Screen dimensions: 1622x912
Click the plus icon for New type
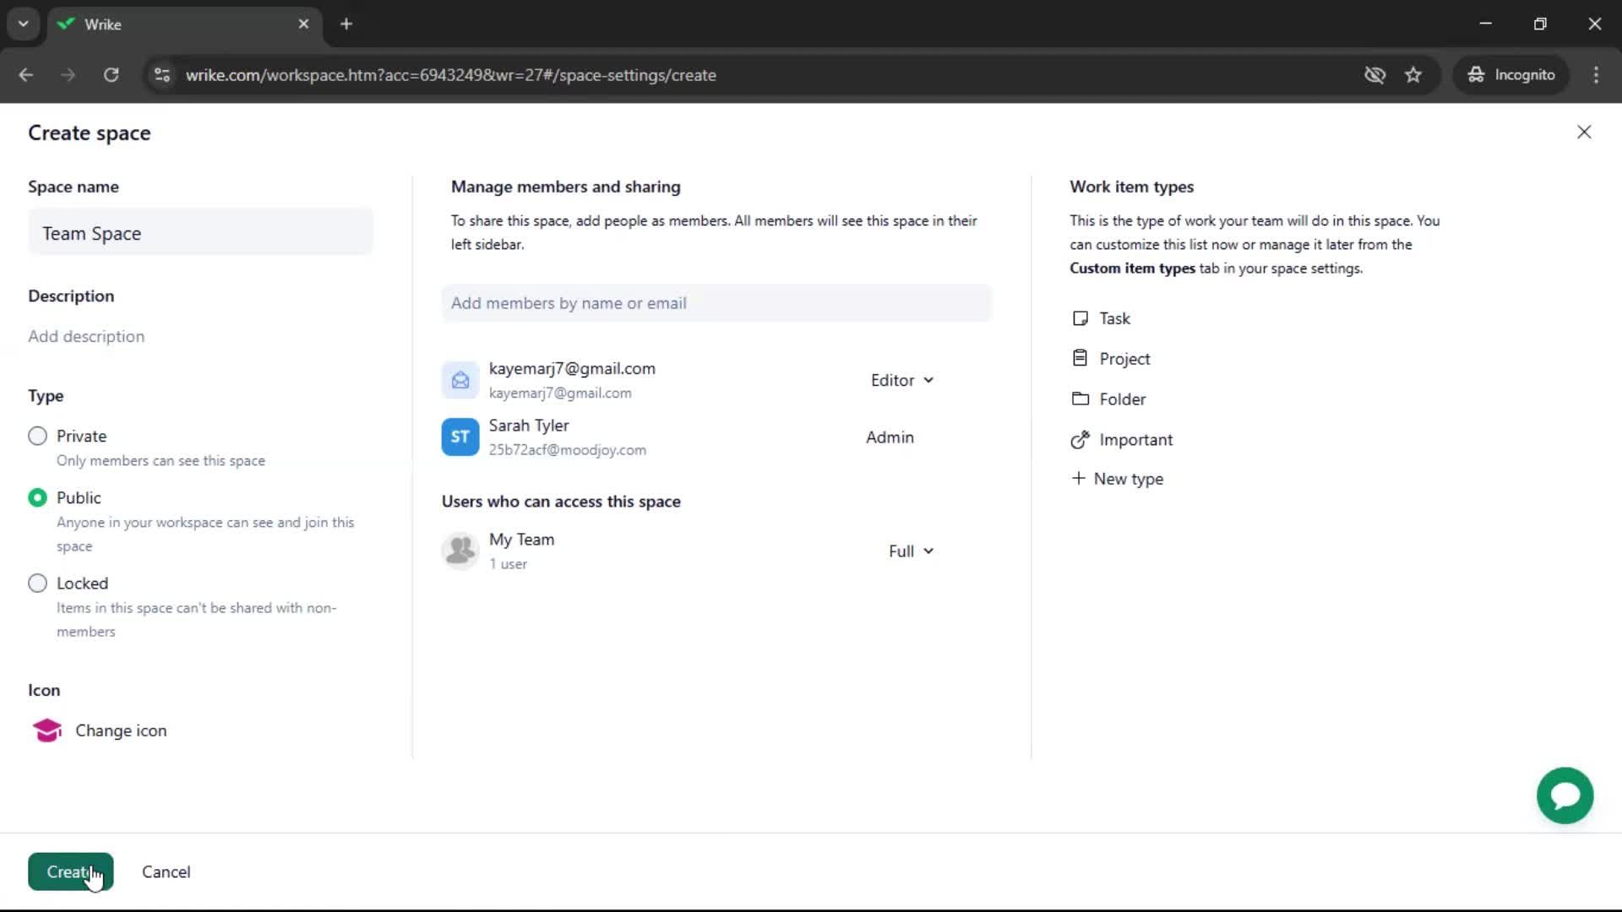tap(1078, 479)
